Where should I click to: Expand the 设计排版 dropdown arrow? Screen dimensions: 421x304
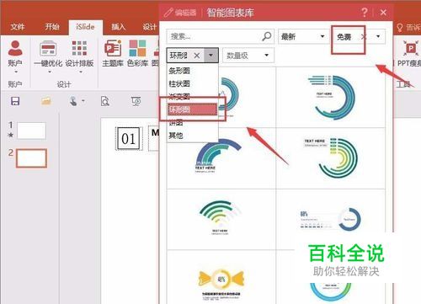tap(81, 72)
